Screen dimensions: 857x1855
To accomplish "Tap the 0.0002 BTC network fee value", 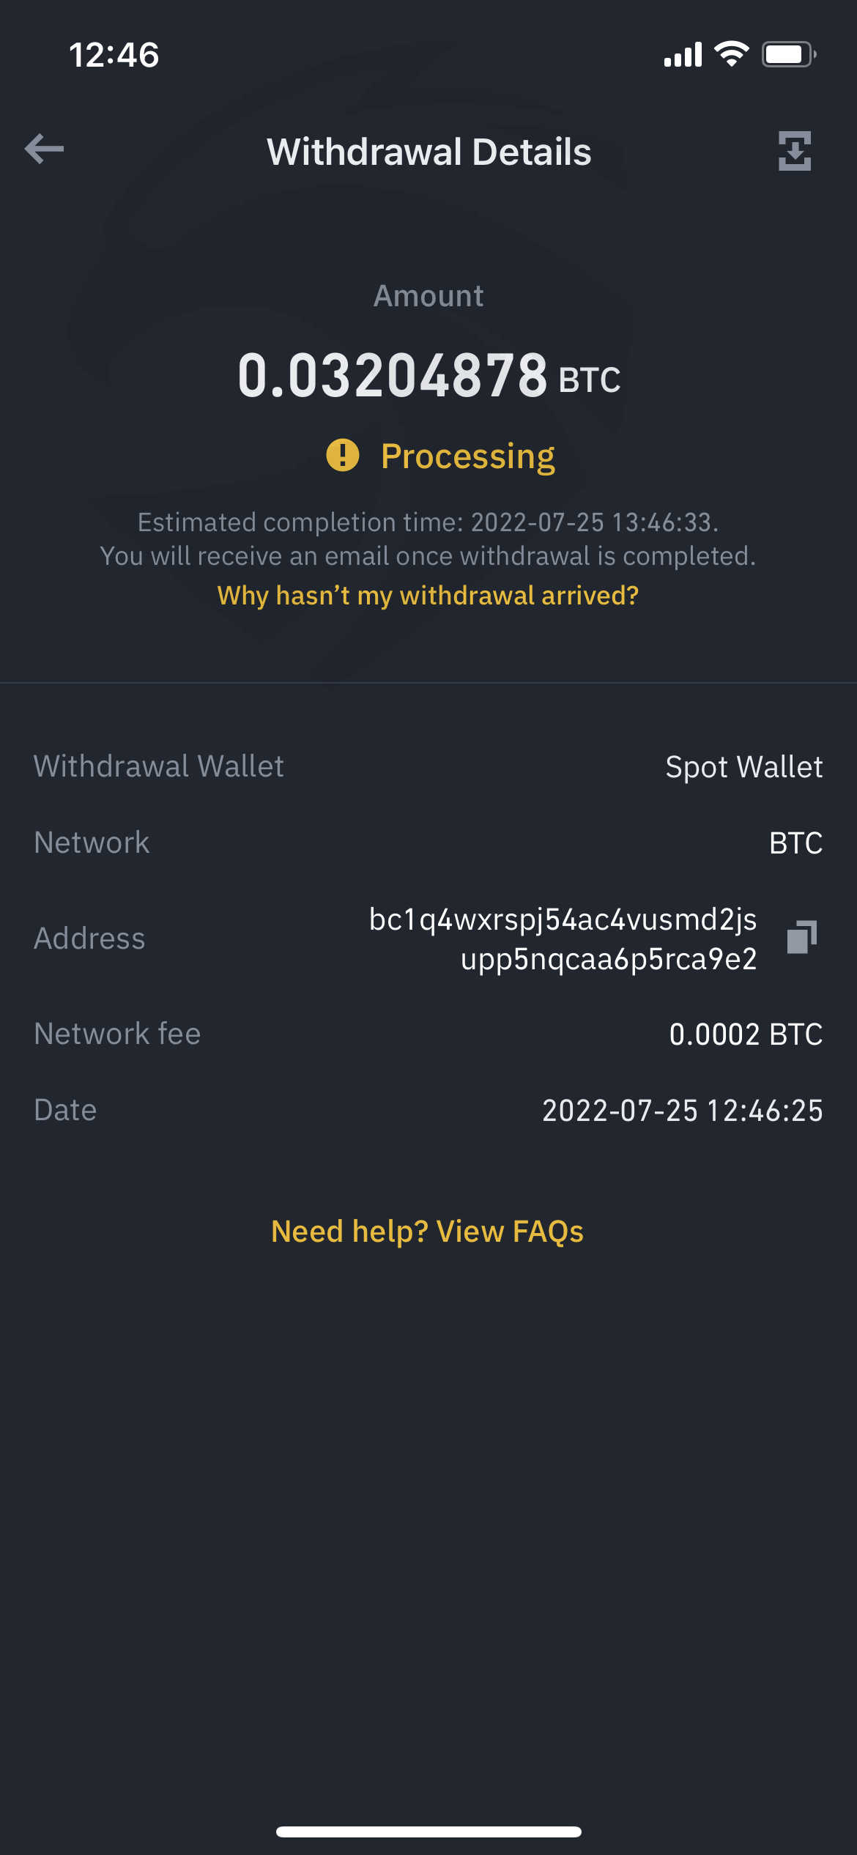I will click(x=746, y=1034).
